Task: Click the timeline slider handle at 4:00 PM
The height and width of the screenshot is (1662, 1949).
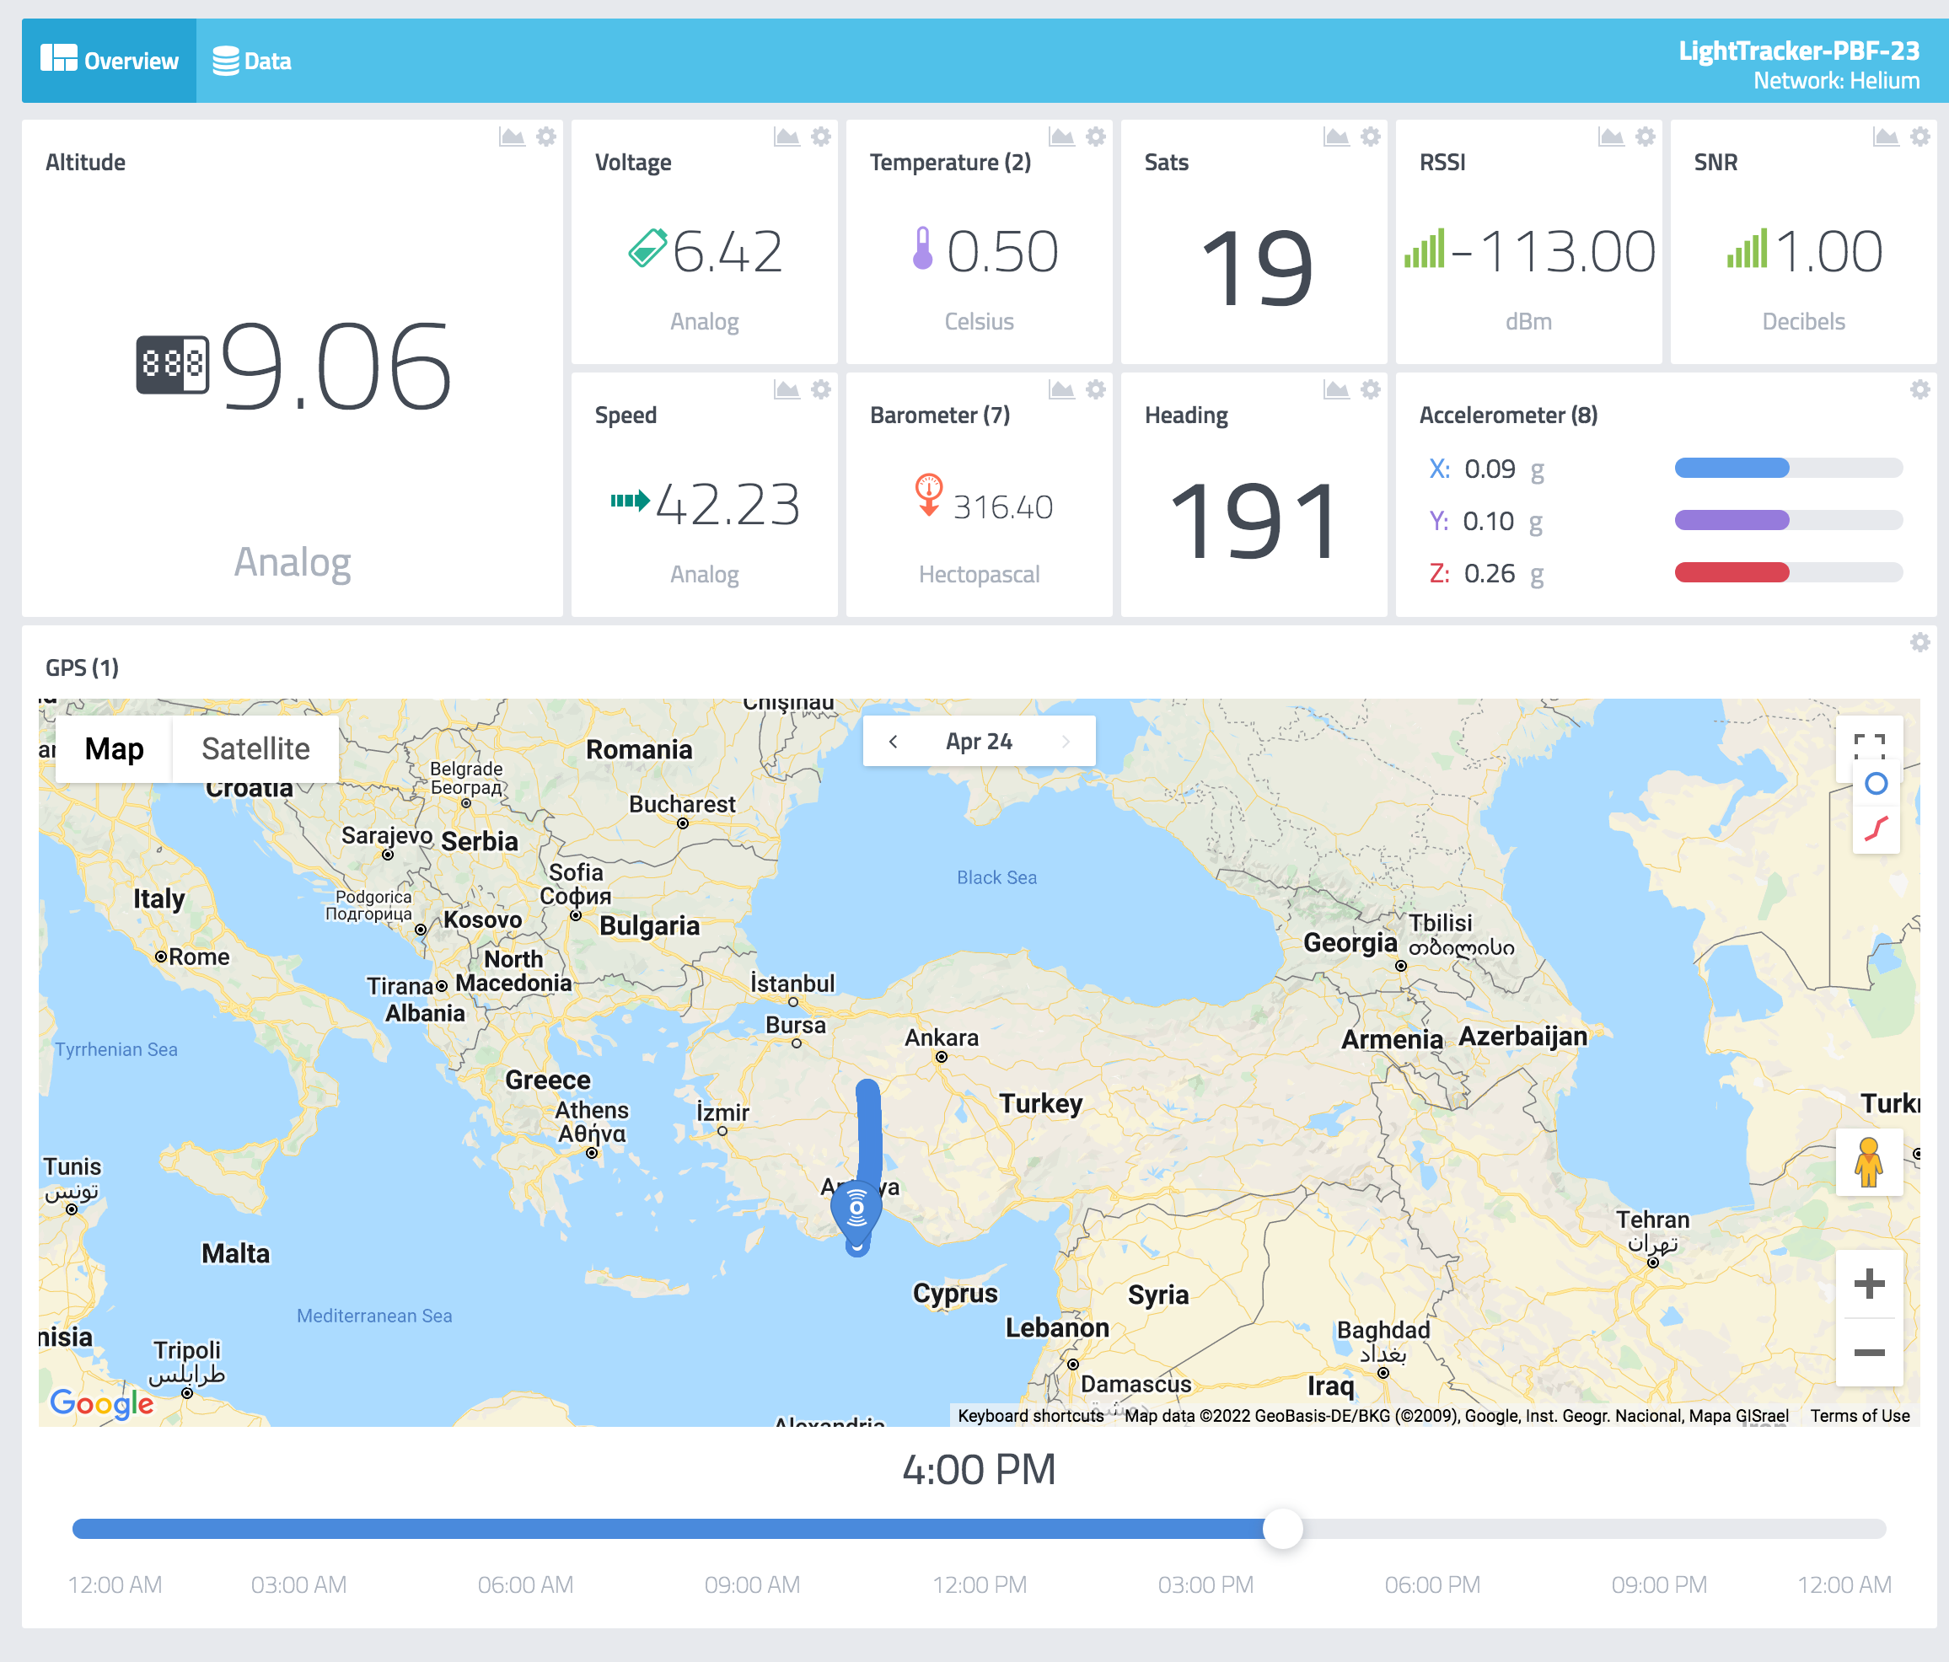Action: (1282, 1529)
